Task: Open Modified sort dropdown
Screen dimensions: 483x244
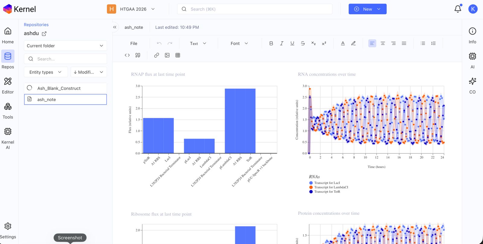Action: coord(89,72)
